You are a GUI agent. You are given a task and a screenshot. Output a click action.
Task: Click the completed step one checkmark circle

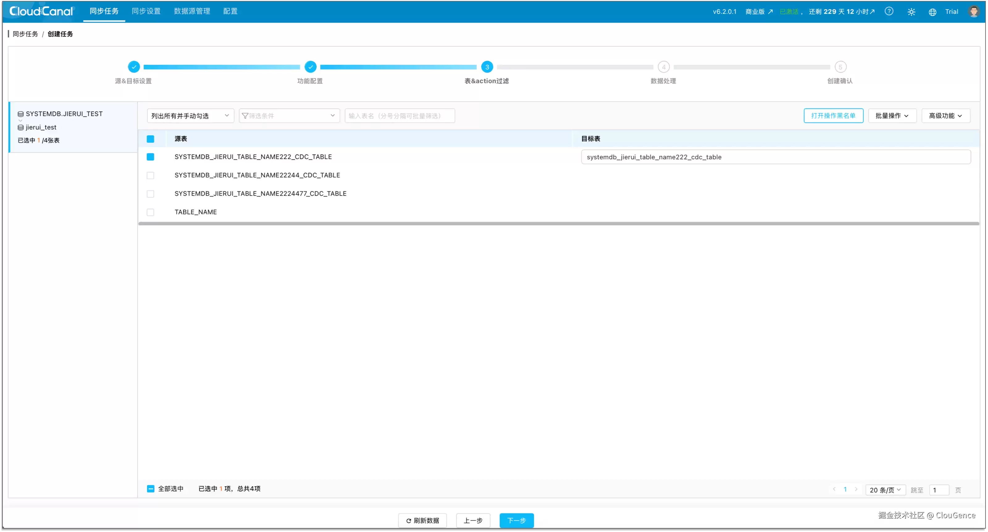tap(133, 67)
